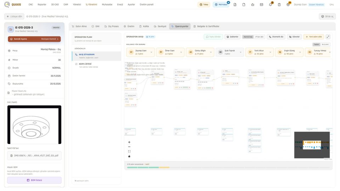
Task: Switch user load to Bu iş emri
Action: tap(325, 45)
